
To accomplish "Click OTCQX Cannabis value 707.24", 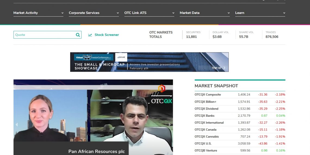I will click(246, 137).
